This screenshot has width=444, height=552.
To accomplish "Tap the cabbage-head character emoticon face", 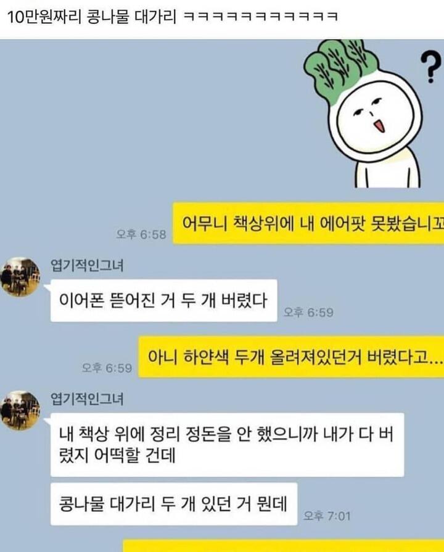I will 377,120.
